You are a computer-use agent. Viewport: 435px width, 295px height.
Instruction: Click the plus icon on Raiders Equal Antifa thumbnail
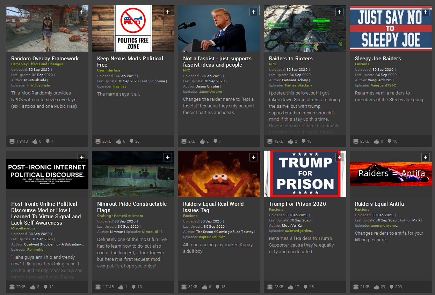(426, 157)
